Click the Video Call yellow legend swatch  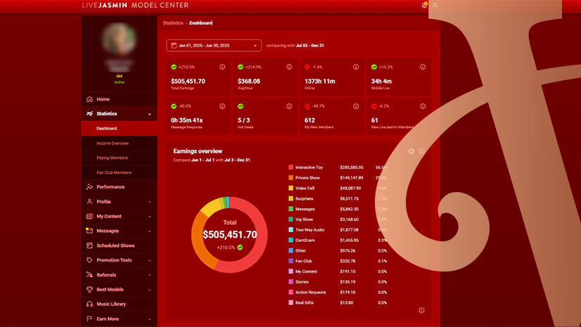coord(291,188)
